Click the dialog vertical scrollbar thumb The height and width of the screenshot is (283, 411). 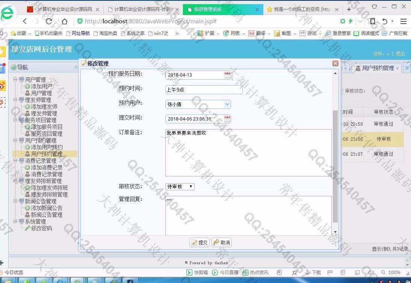coord(335,166)
